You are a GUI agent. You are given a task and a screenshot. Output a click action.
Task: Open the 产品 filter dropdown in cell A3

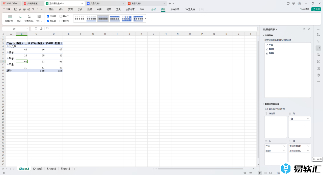(x=14, y=43)
